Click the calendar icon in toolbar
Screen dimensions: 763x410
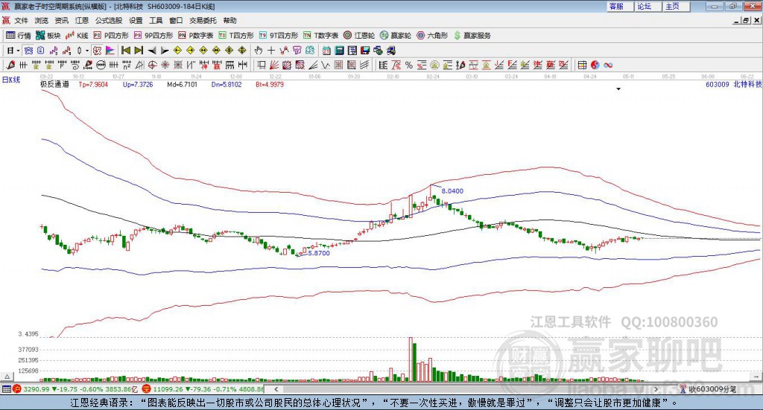326,51
